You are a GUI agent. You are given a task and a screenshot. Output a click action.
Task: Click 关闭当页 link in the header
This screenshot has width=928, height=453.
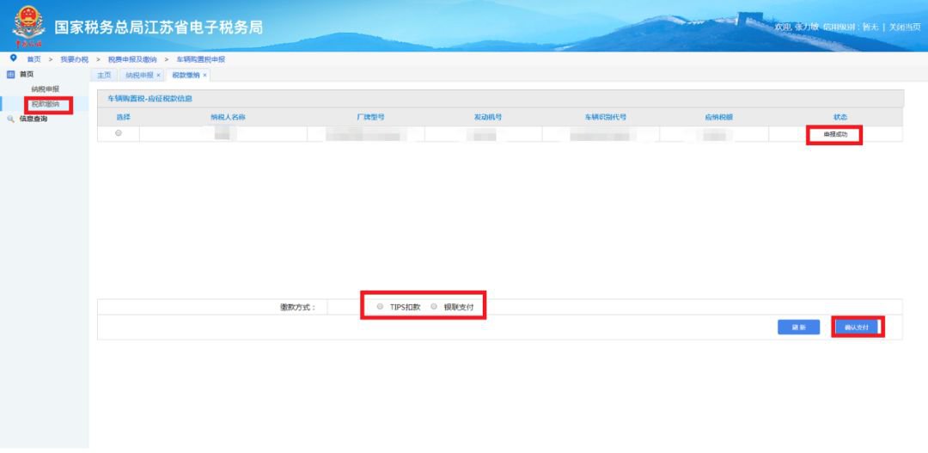coord(904,28)
